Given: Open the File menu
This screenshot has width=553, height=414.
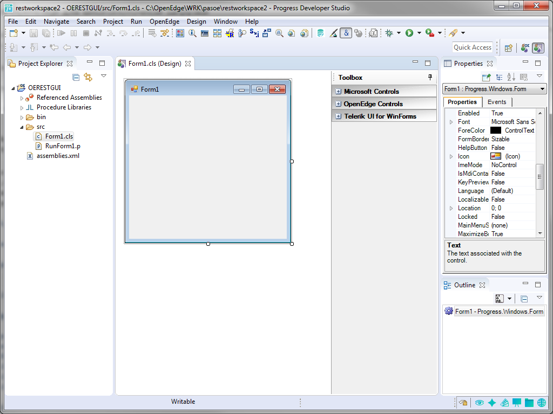Looking at the screenshot, I should point(13,22).
